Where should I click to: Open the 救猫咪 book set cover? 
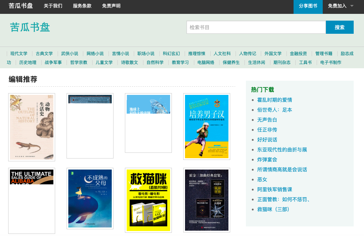148,200
